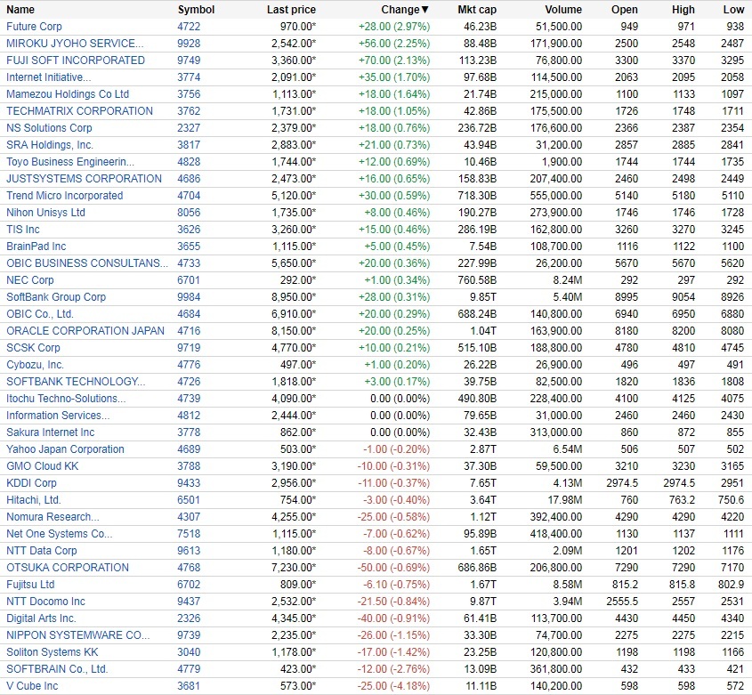Open Toyo Business Engineering link
The height and width of the screenshot is (695, 752).
70,162
